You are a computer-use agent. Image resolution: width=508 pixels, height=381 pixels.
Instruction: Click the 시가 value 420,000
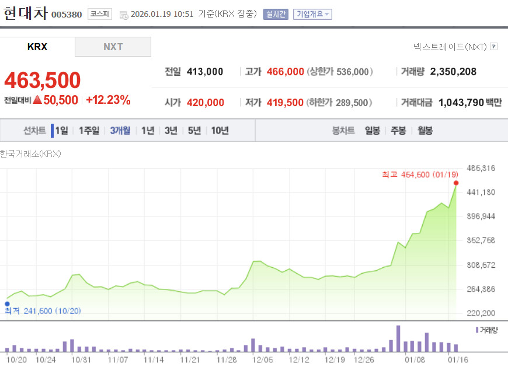pos(206,103)
